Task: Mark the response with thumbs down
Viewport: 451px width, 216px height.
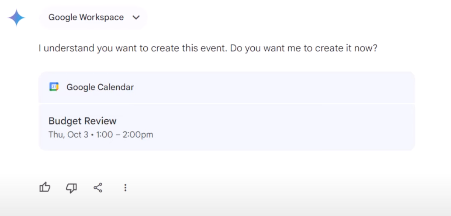Action: 71,188
